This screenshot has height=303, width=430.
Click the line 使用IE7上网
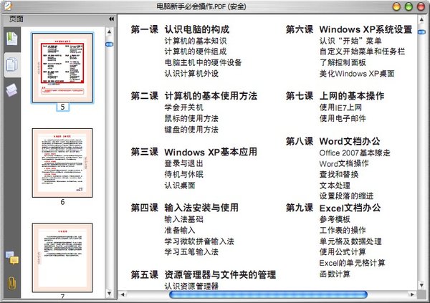340,107
